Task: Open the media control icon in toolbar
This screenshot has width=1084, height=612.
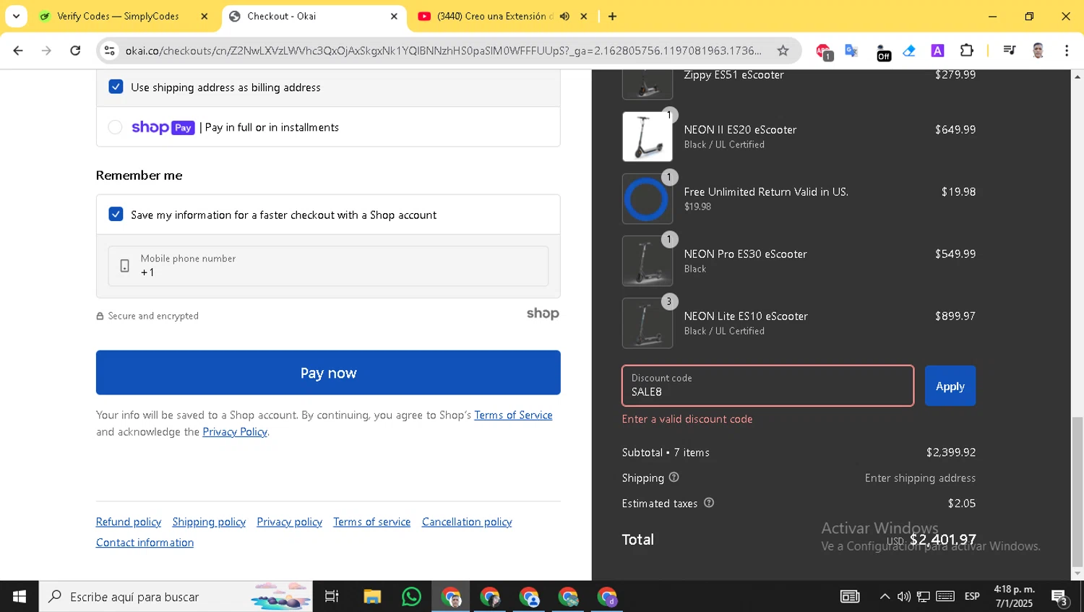Action: (1010, 51)
